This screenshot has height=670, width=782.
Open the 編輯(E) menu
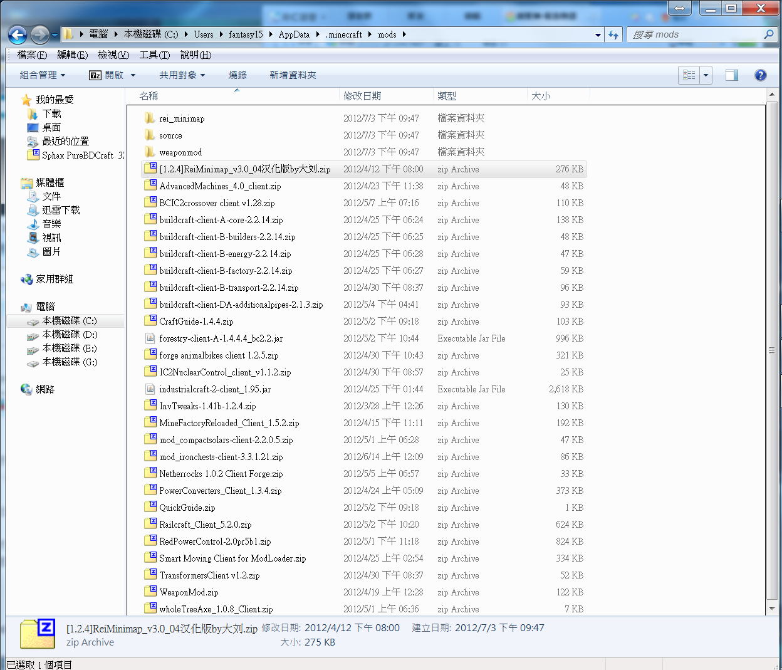[x=72, y=55]
